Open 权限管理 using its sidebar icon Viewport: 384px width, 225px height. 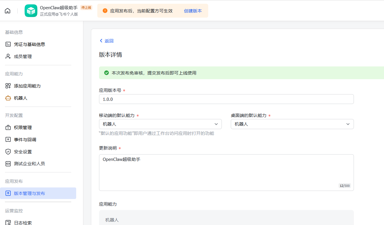pyautogui.click(x=8, y=127)
